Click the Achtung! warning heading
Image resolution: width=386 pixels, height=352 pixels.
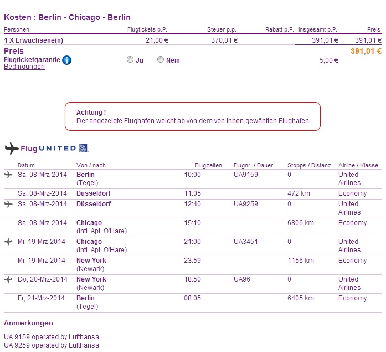coord(91,113)
